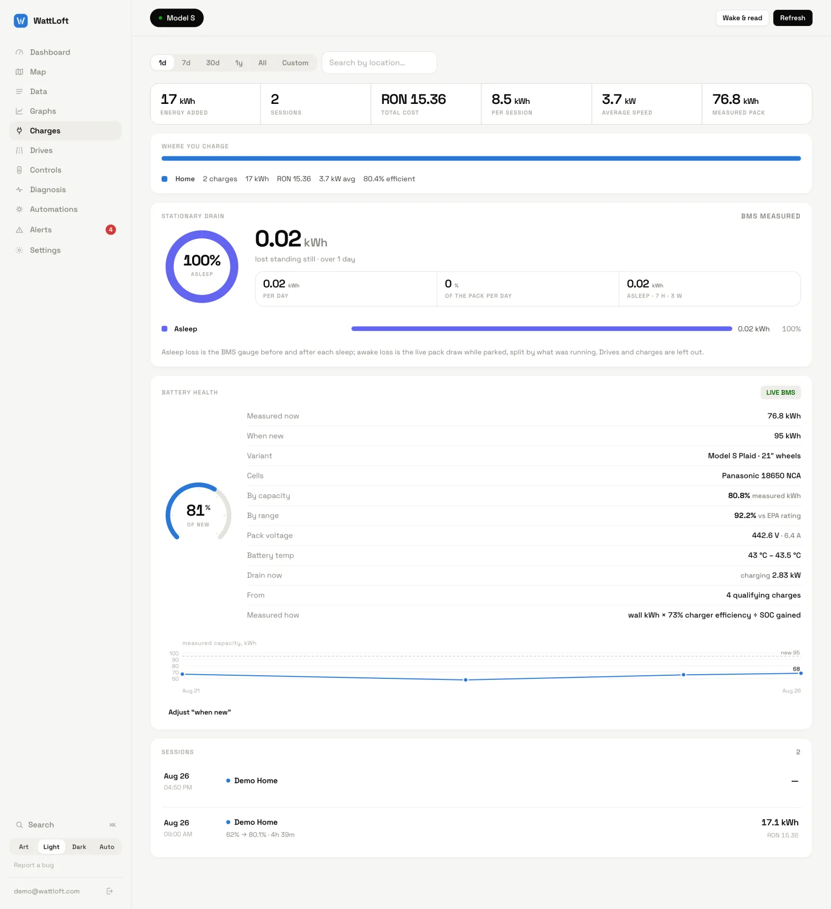Viewport: 831px width, 909px height.
Task: Click the Energy Added 17 kWh card
Action: (206, 104)
